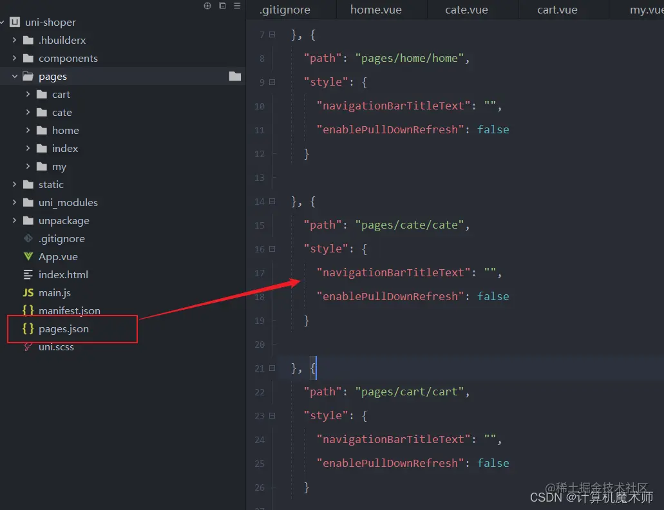Viewport: 664px width, 510px height.
Task: Click the document icon beside index.html
Action: click(28, 275)
